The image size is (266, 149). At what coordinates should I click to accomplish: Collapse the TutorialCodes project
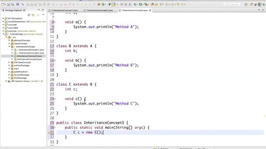click(3, 34)
